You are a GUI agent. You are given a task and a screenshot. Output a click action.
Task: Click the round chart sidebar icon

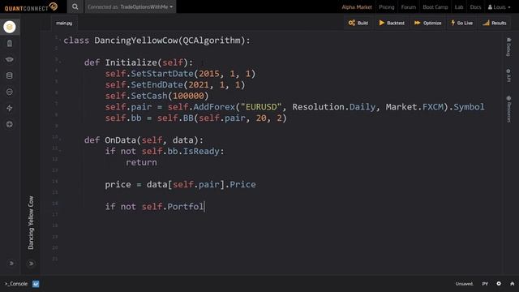coord(10,92)
